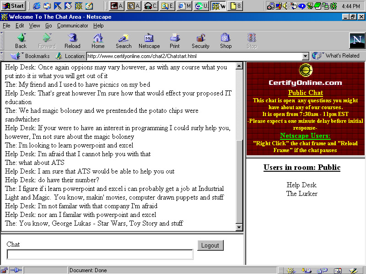
Task: Open the Edit menu
Action: (x=20, y=26)
